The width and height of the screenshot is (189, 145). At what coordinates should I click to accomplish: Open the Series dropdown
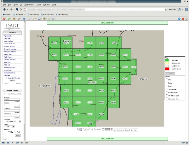click(9, 126)
